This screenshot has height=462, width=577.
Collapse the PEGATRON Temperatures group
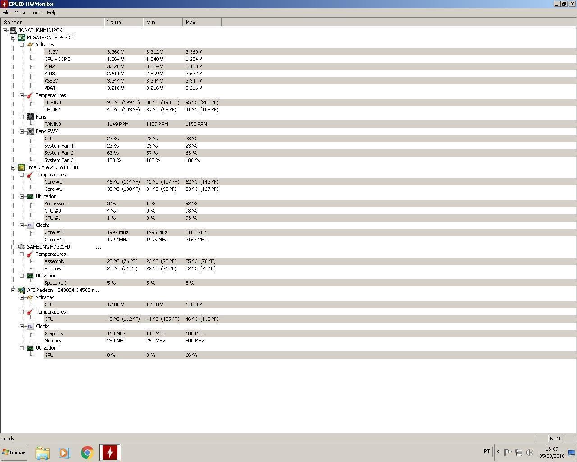click(22, 95)
